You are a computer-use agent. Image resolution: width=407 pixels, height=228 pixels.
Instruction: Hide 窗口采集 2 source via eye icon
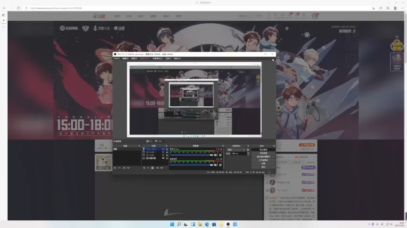[163, 152]
